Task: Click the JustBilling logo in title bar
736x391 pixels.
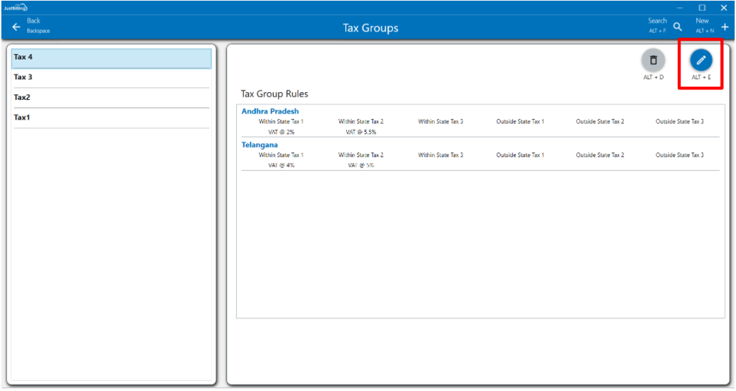Action: pos(15,8)
